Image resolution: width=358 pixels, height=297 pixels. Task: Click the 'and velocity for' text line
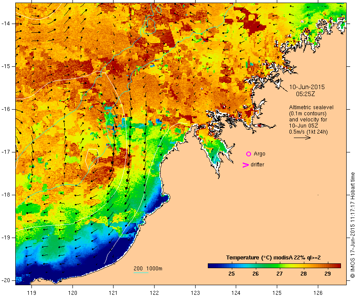308,120
